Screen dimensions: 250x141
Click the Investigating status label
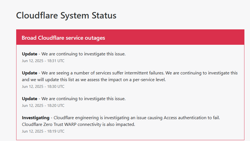35,118
